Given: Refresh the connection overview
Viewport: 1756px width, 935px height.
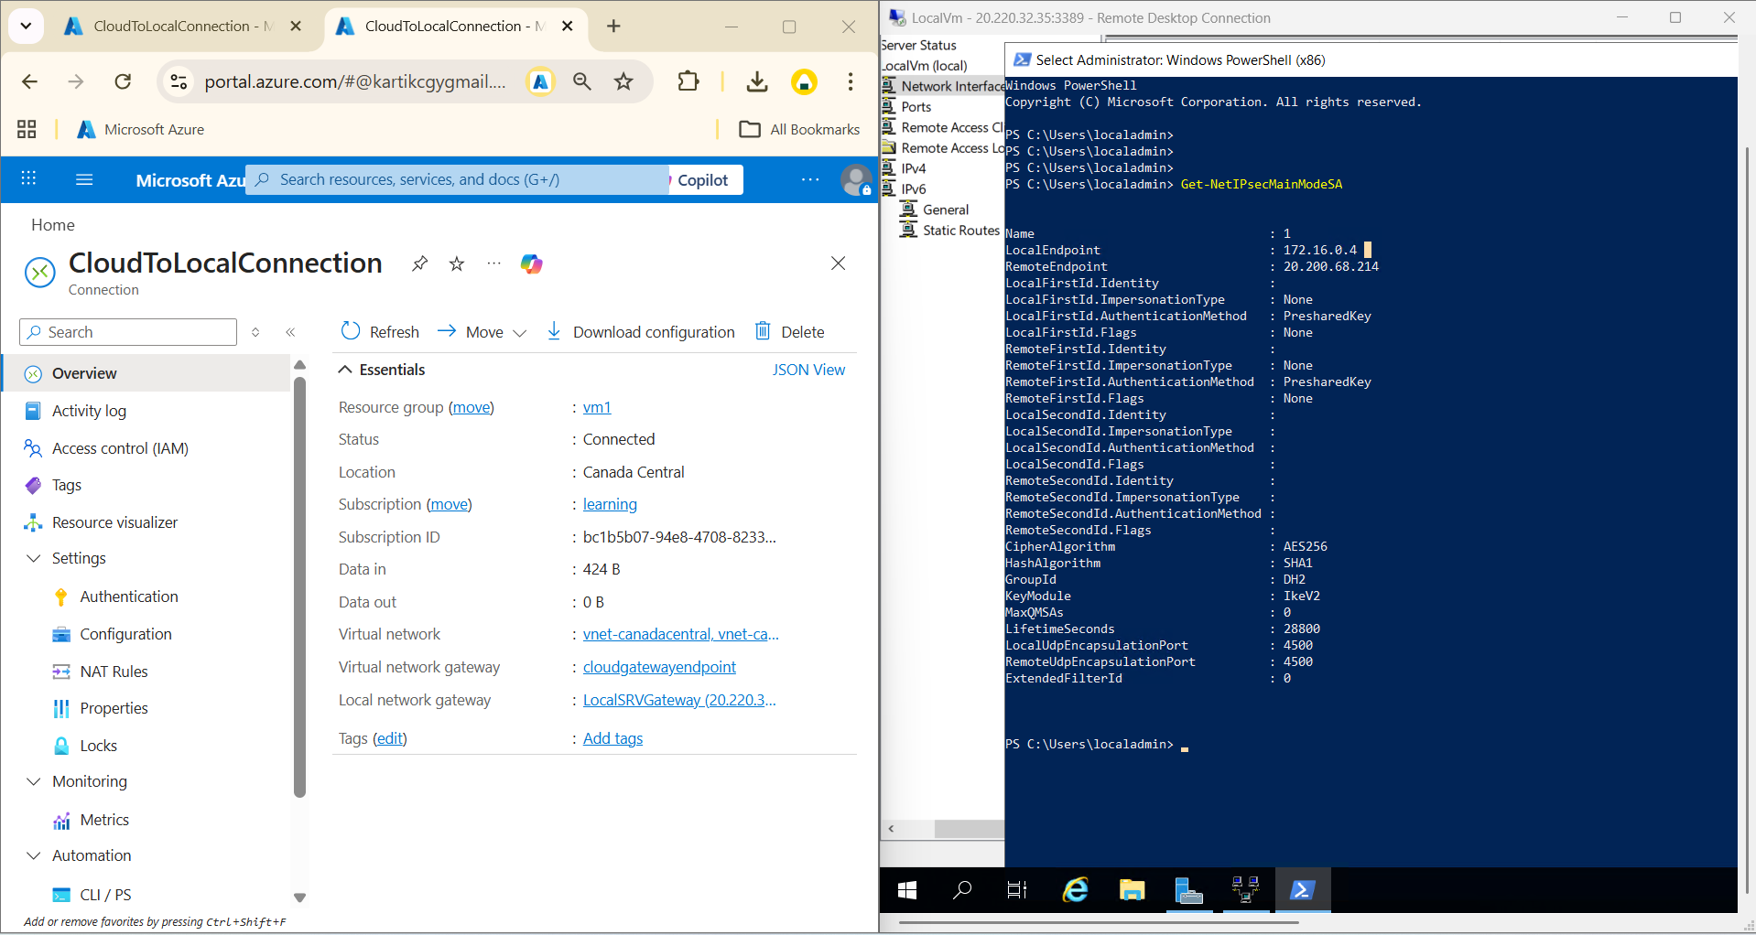Looking at the screenshot, I should click(380, 331).
